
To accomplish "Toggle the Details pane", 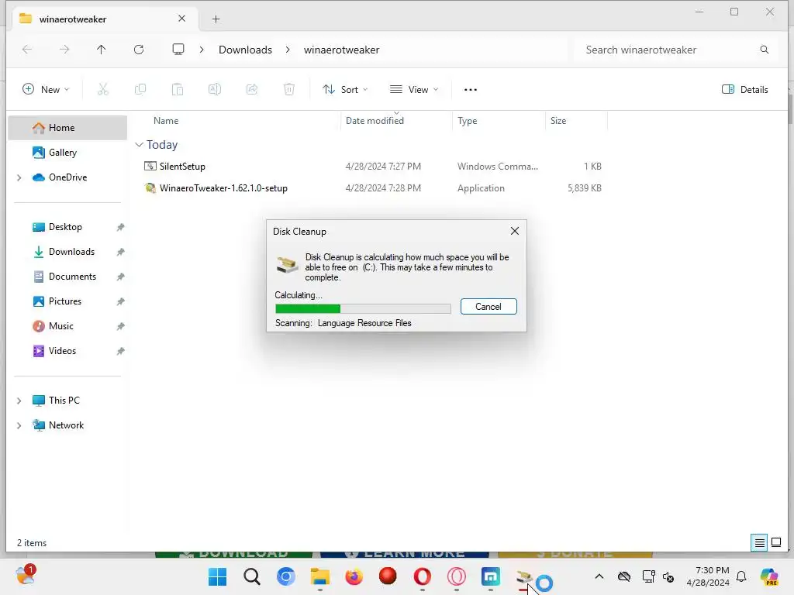I will [x=745, y=90].
